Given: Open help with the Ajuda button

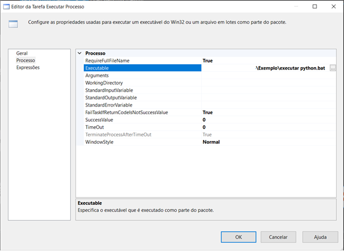Looking at the screenshot, I should point(320,237).
